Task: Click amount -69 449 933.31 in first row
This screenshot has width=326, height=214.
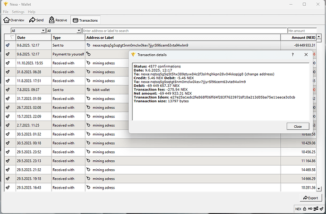Action: coord(305,45)
